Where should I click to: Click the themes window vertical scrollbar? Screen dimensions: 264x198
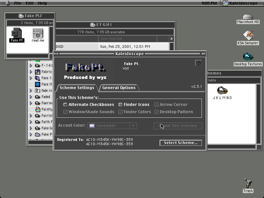point(258,114)
